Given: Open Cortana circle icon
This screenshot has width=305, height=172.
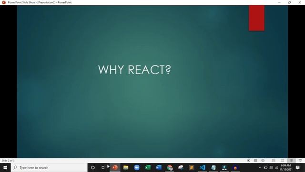Looking at the screenshot, I should click(93, 168).
